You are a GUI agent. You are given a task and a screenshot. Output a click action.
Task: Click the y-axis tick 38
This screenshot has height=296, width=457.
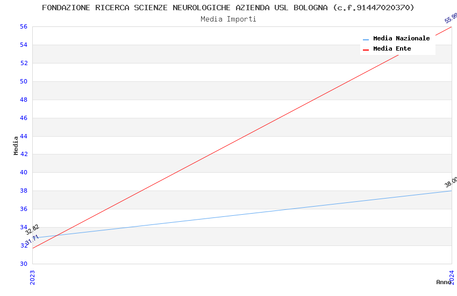point(24,191)
